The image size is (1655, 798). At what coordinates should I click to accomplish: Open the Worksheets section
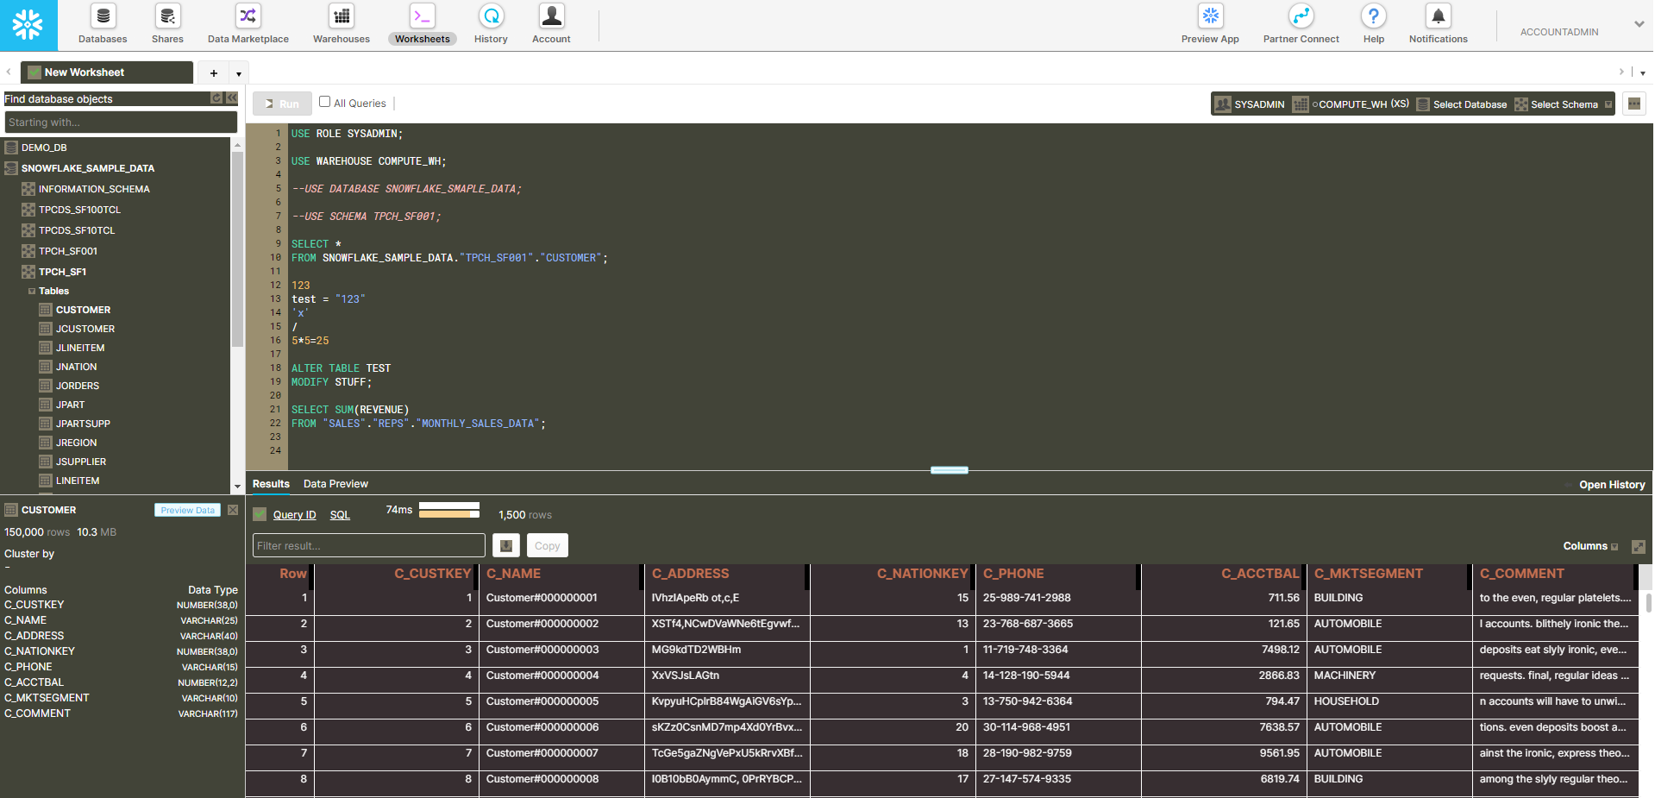point(423,24)
